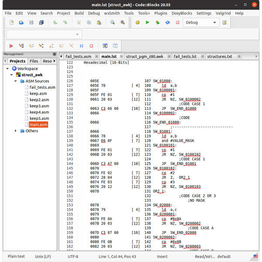Run the program with the green play icon
Image resolution: width=262 pixels, height=262 pixels.
[x=148, y=22]
